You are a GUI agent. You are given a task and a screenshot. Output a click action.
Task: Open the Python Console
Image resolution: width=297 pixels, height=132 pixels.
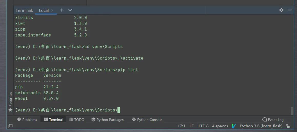click(147, 120)
